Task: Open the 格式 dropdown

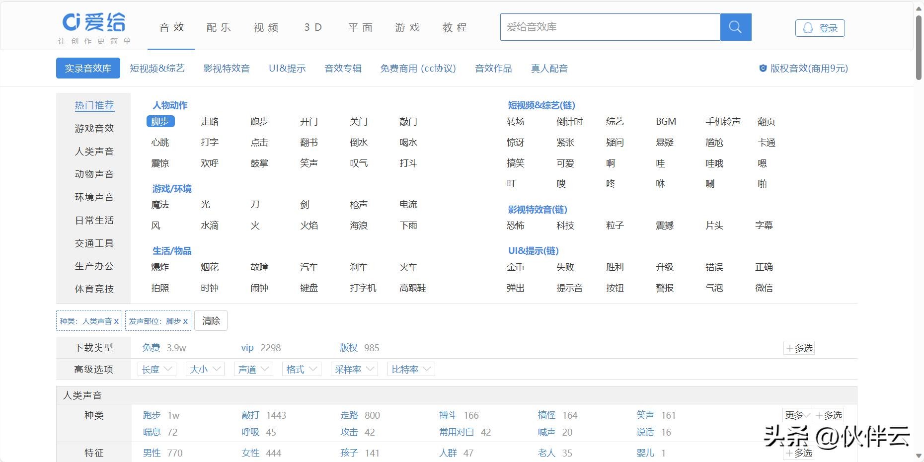Action: click(x=301, y=369)
